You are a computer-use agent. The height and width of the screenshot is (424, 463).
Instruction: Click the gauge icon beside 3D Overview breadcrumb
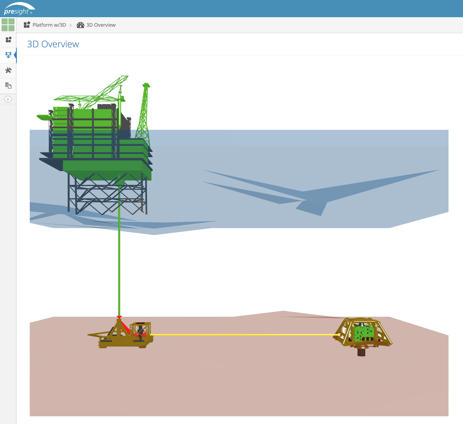click(x=80, y=25)
